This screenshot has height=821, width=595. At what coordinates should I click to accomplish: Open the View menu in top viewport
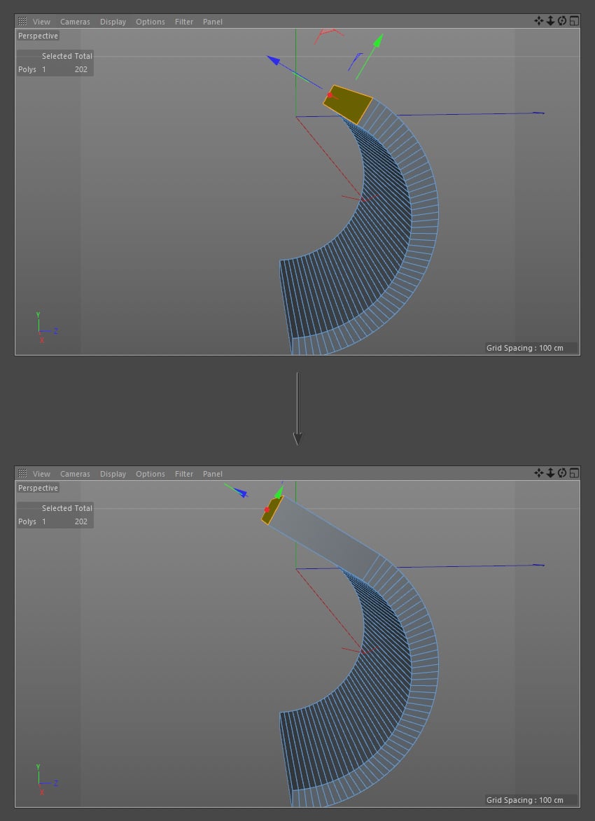41,22
